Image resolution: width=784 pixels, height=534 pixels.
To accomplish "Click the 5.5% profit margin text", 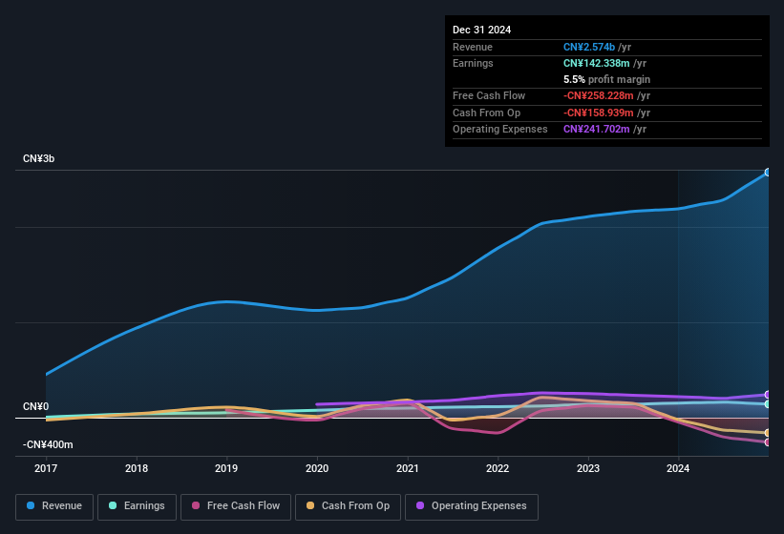I will (606, 79).
